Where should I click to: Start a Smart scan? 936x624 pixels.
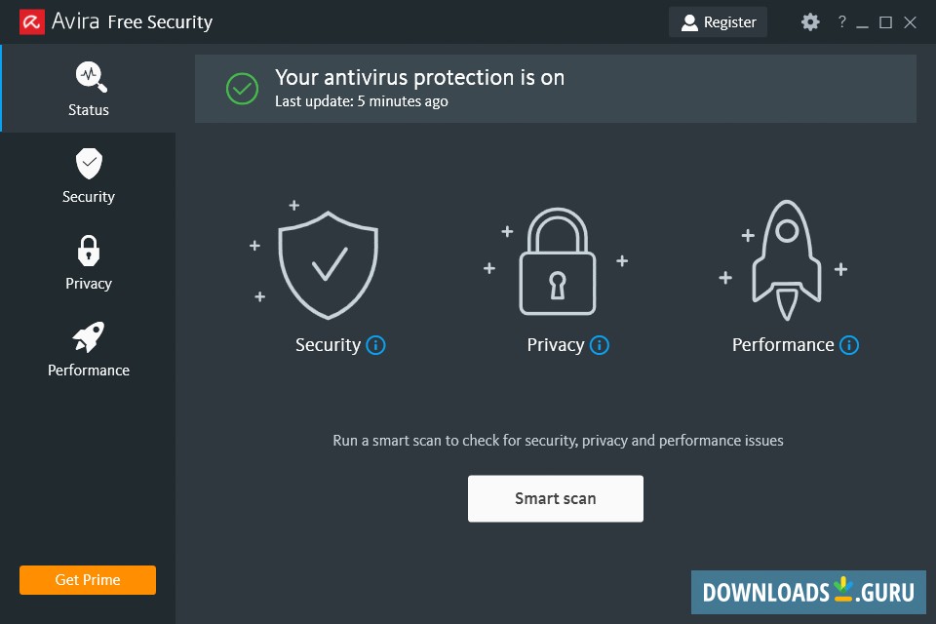point(556,497)
